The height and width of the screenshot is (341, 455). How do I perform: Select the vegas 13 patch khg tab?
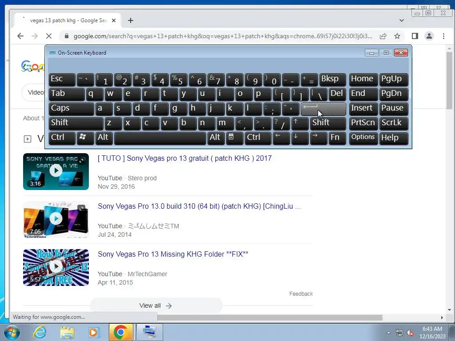click(x=68, y=20)
